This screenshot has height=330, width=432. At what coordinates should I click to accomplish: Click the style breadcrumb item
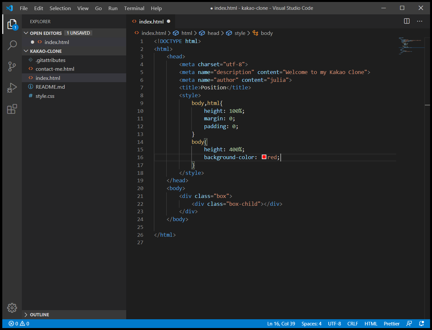236,33
